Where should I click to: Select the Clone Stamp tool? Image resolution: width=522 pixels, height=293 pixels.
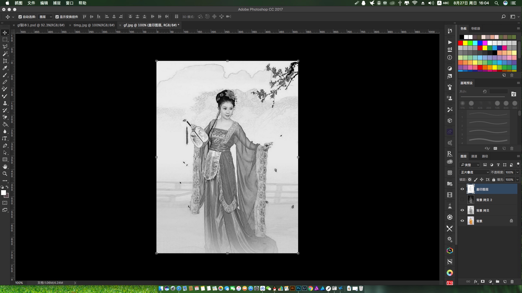coord(5,103)
